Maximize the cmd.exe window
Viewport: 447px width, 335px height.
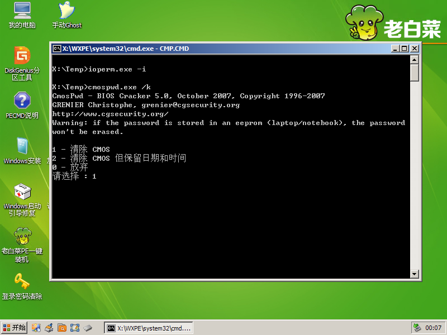(x=404, y=49)
